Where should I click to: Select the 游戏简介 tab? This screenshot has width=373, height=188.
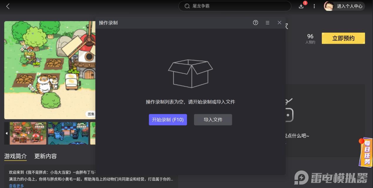[16, 156]
